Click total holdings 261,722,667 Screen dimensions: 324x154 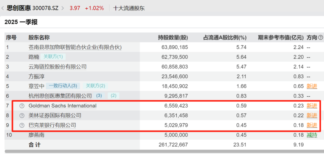173,145
